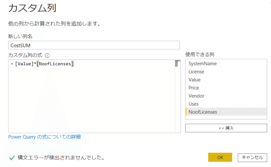Choose the Uses column entry
The height and width of the screenshot is (167, 271).
194,104
